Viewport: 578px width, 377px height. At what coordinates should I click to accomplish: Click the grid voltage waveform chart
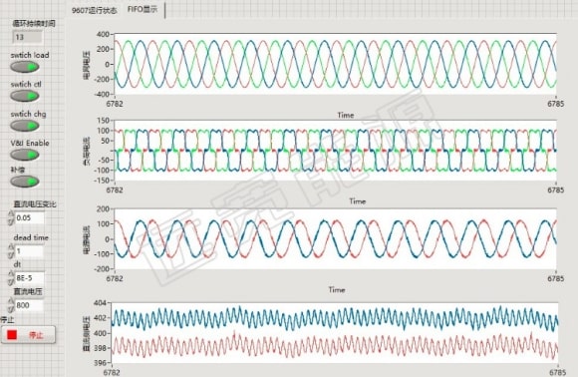336,64
